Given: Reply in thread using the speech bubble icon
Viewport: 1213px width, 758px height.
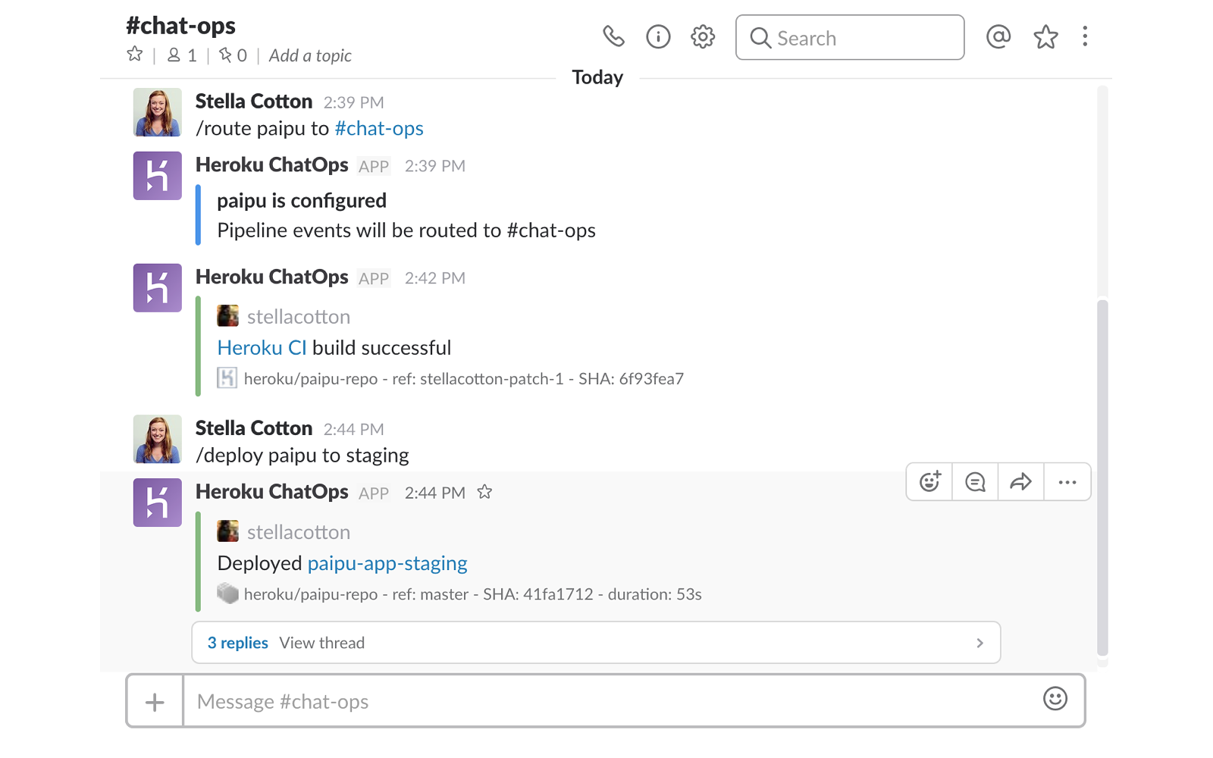Looking at the screenshot, I should pos(974,481).
